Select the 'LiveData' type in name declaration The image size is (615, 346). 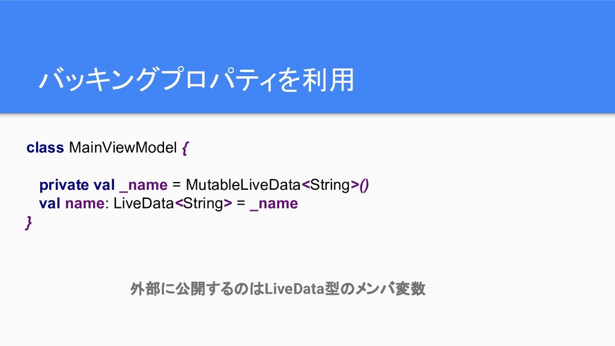click(x=144, y=204)
